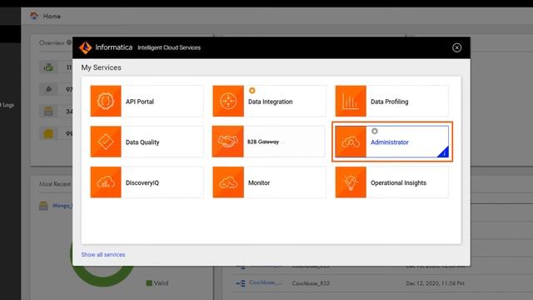Click the Intelligent Cloud Services header text
Image resolution: width=533 pixels, height=300 pixels.
click(x=169, y=47)
